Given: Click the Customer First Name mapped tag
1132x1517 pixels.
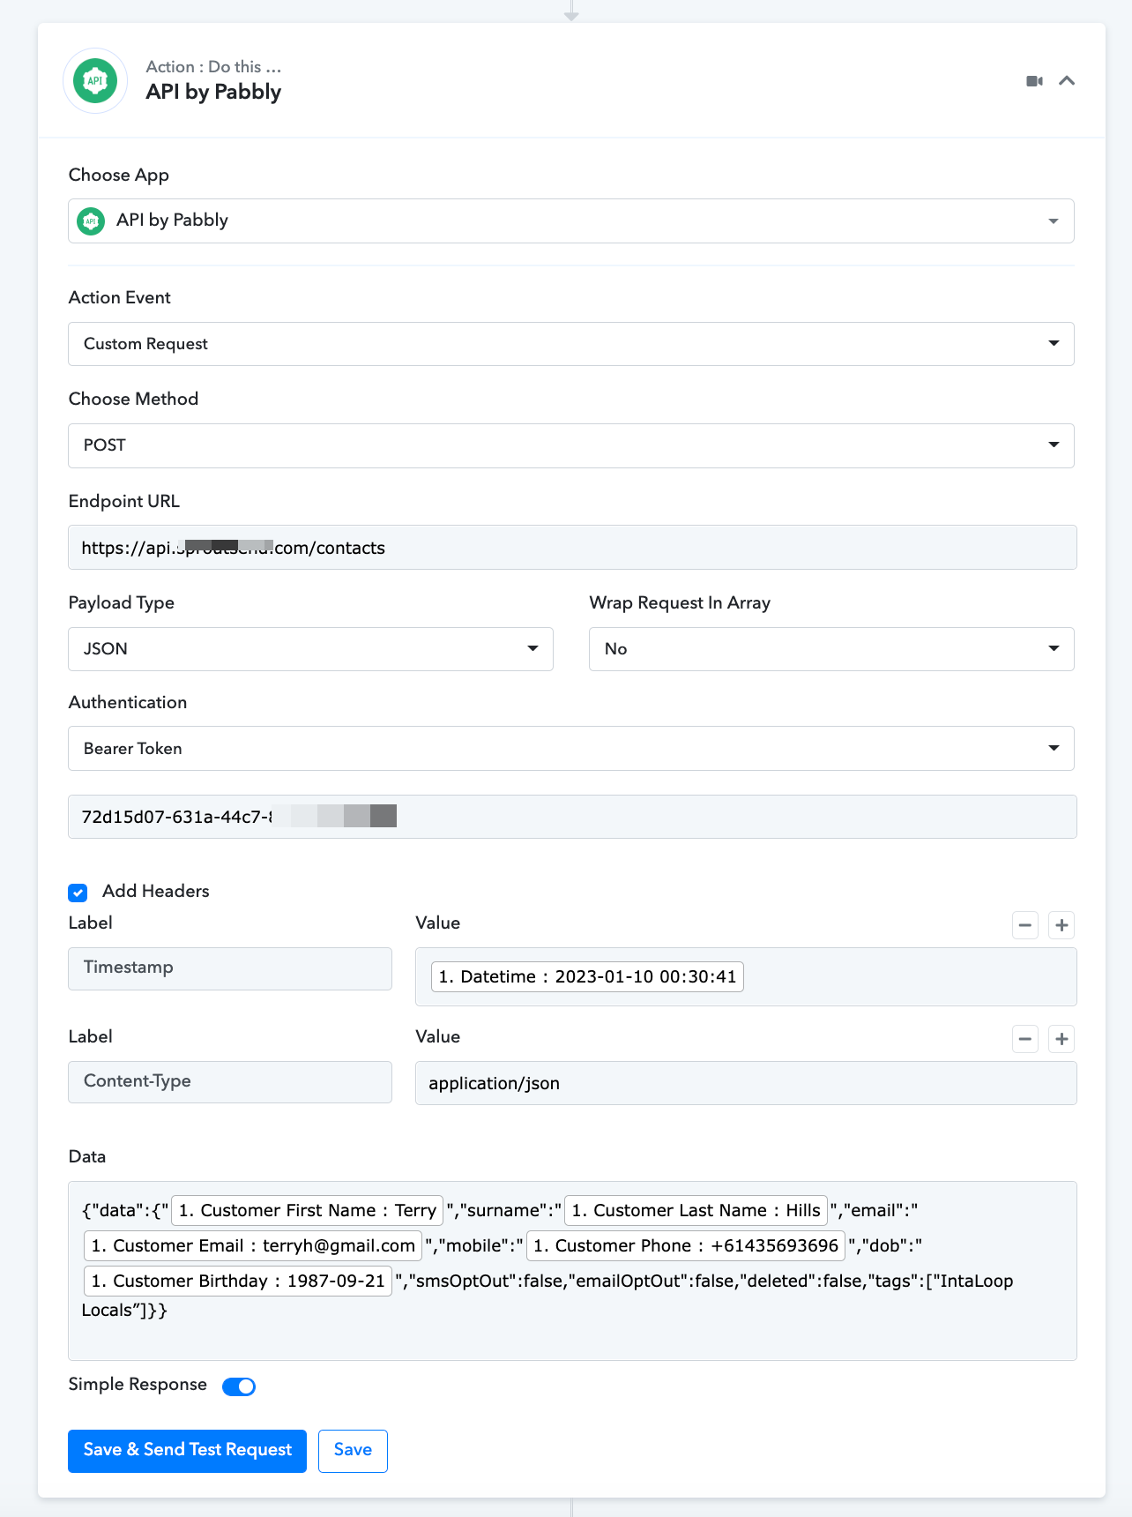Looking at the screenshot, I should [308, 1211].
